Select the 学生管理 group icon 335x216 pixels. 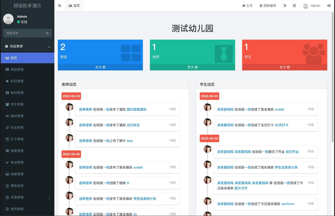tap(7, 104)
